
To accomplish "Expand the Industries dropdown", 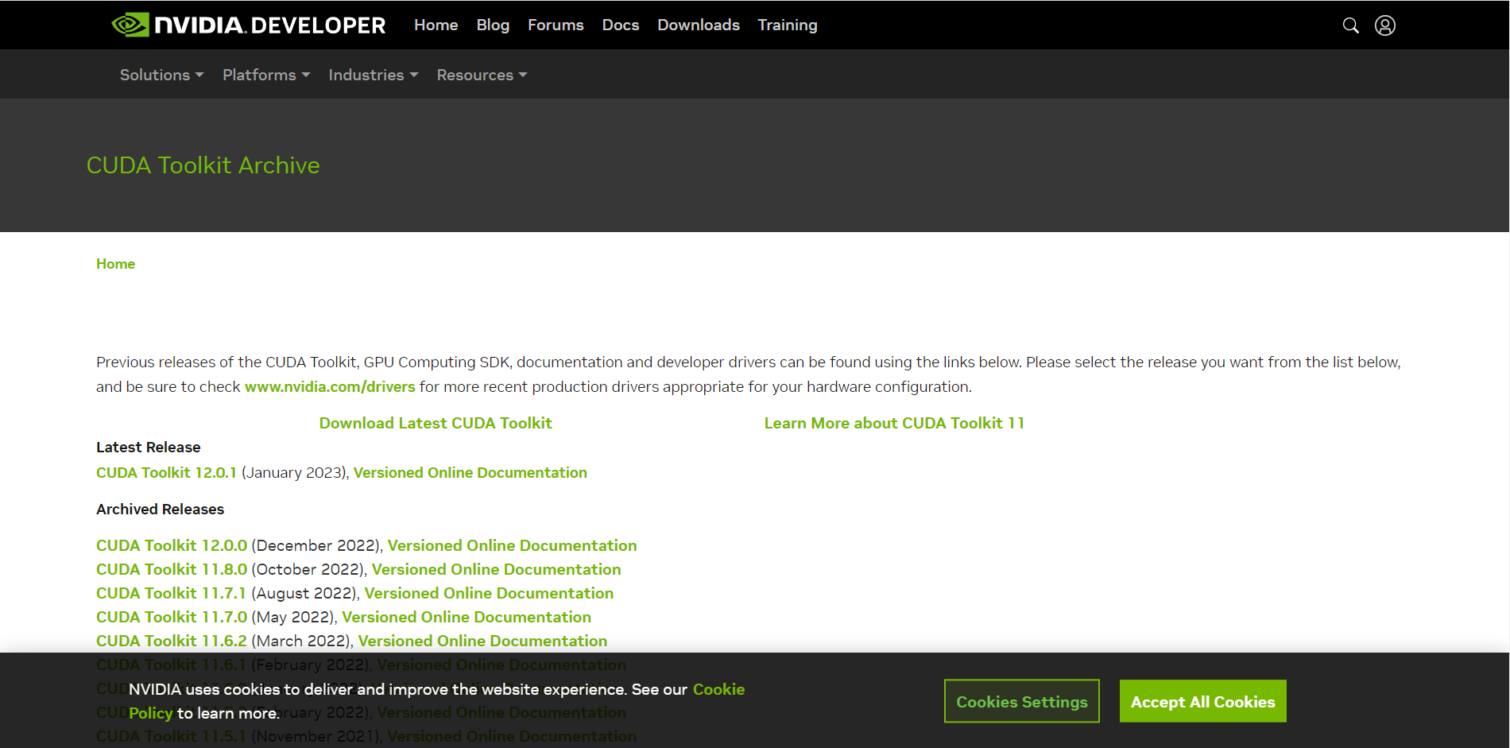I will (x=374, y=75).
